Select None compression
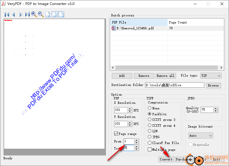Viewport: 229px width, 166px height. (x=150, y=108)
